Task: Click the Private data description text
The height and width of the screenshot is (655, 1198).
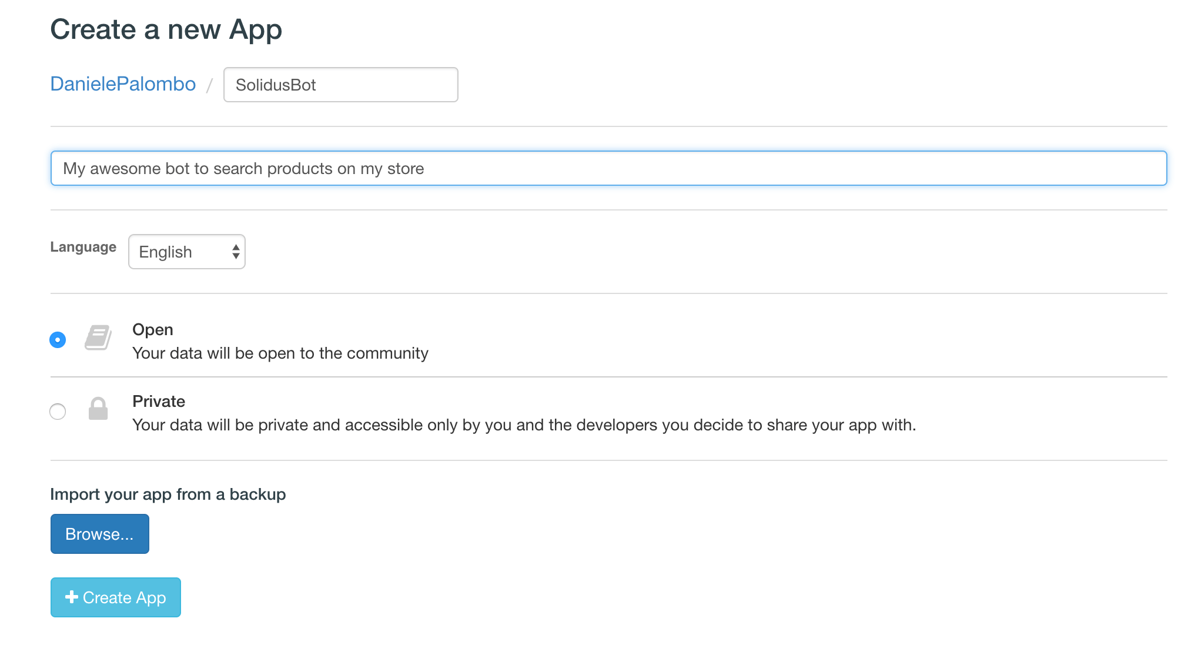Action: tap(524, 425)
